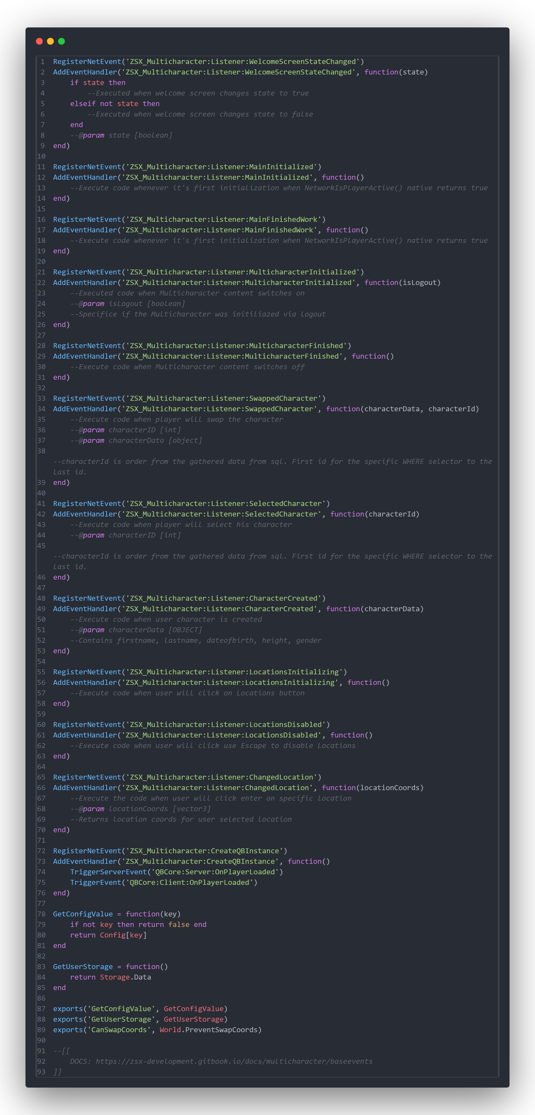Click 'function(characterData, characterId)' on line 34

[402, 409]
